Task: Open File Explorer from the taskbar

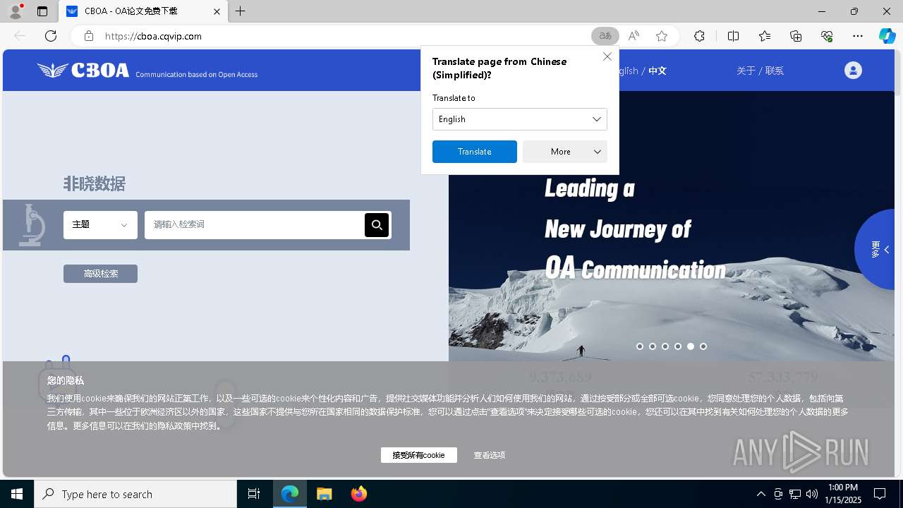Action: click(x=325, y=494)
